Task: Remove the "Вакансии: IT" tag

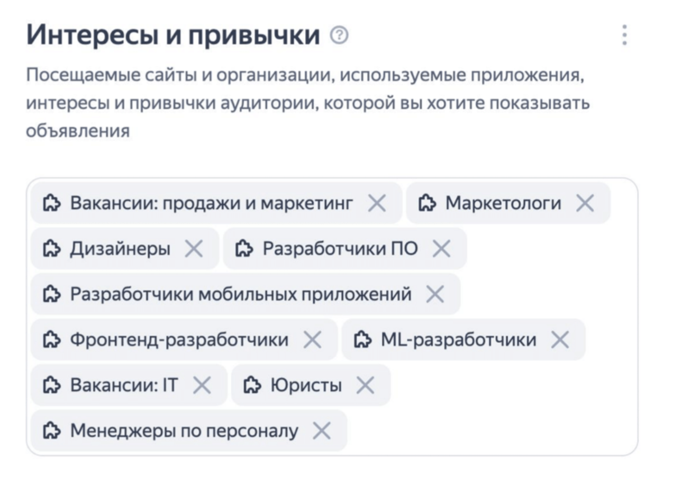Action: 202,386
